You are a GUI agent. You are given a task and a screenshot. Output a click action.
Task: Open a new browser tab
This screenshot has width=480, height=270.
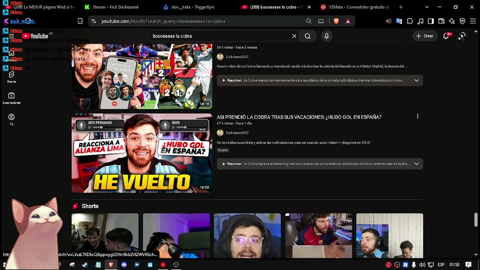(x=401, y=7)
